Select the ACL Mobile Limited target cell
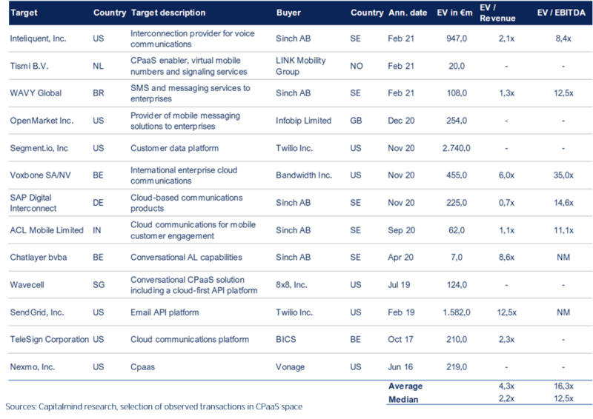This screenshot has width=593, height=419. (x=42, y=230)
